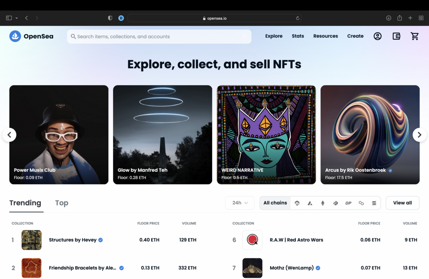Click the OpenSea logo
The height and width of the screenshot is (279, 429).
(31, 36)
